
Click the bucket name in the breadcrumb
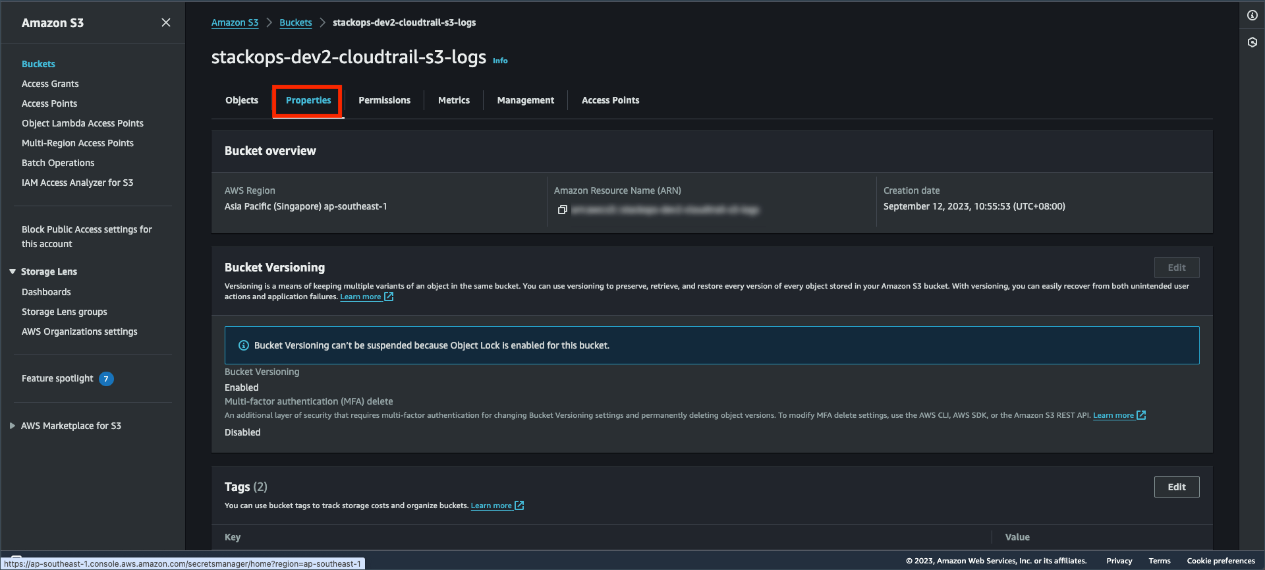404,22
